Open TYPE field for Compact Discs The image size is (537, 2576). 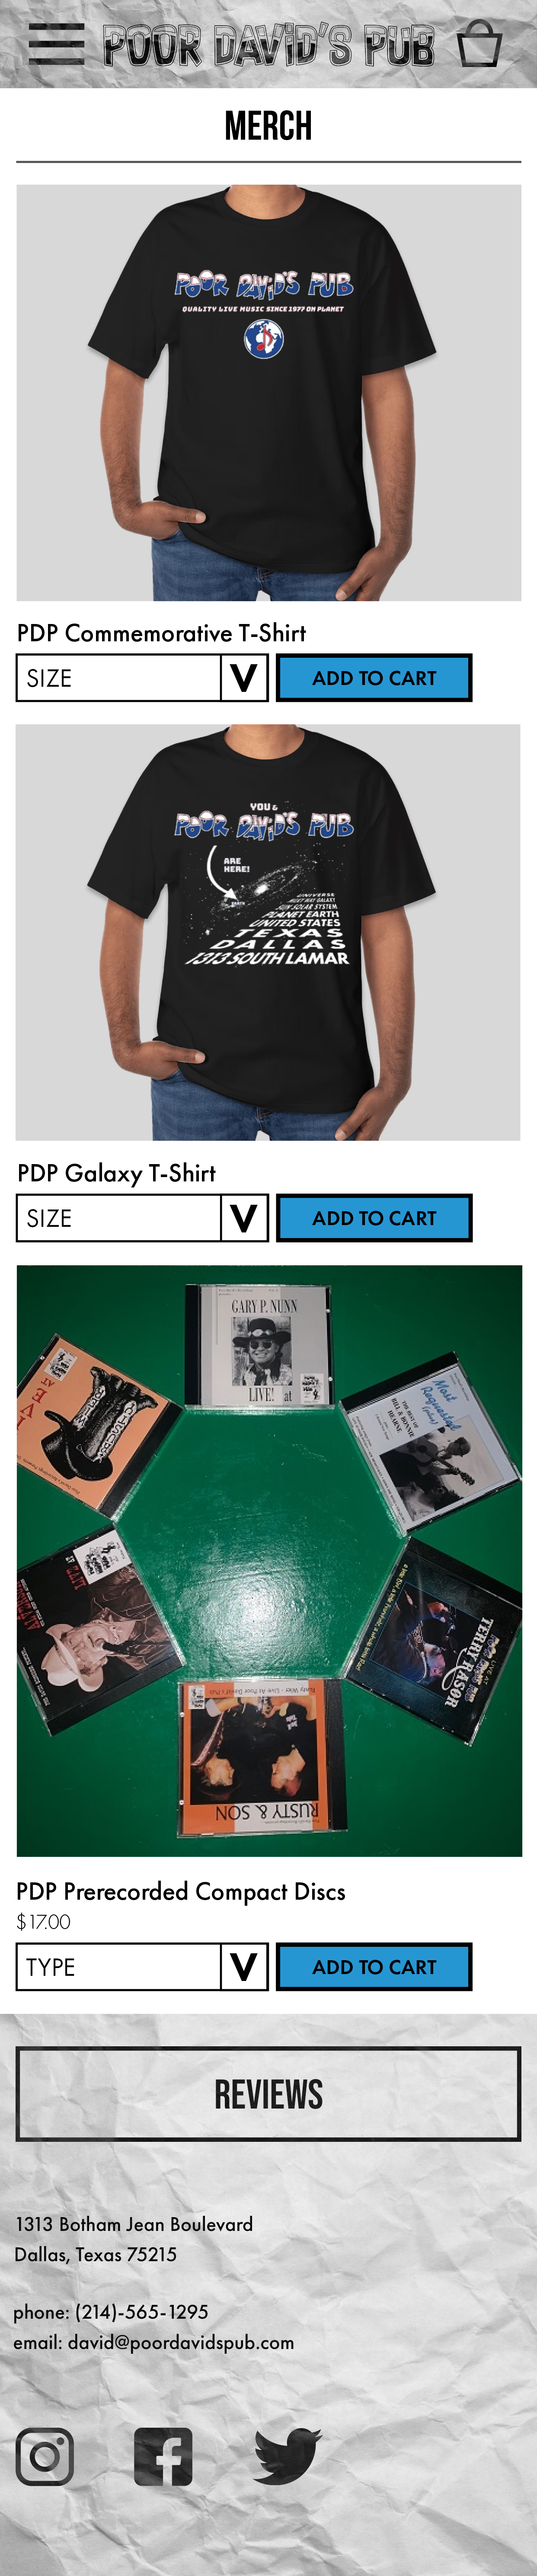(x=118, y=1967)
